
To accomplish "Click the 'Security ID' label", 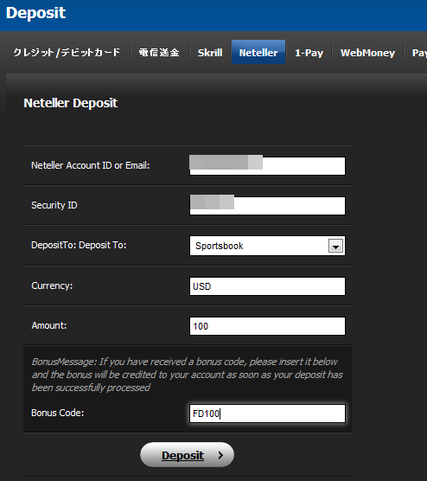I will coord(54,205).
